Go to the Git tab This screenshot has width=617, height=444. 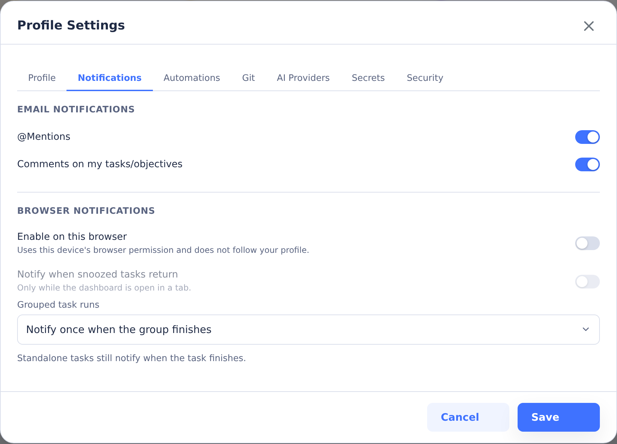[x=249, y=78]
